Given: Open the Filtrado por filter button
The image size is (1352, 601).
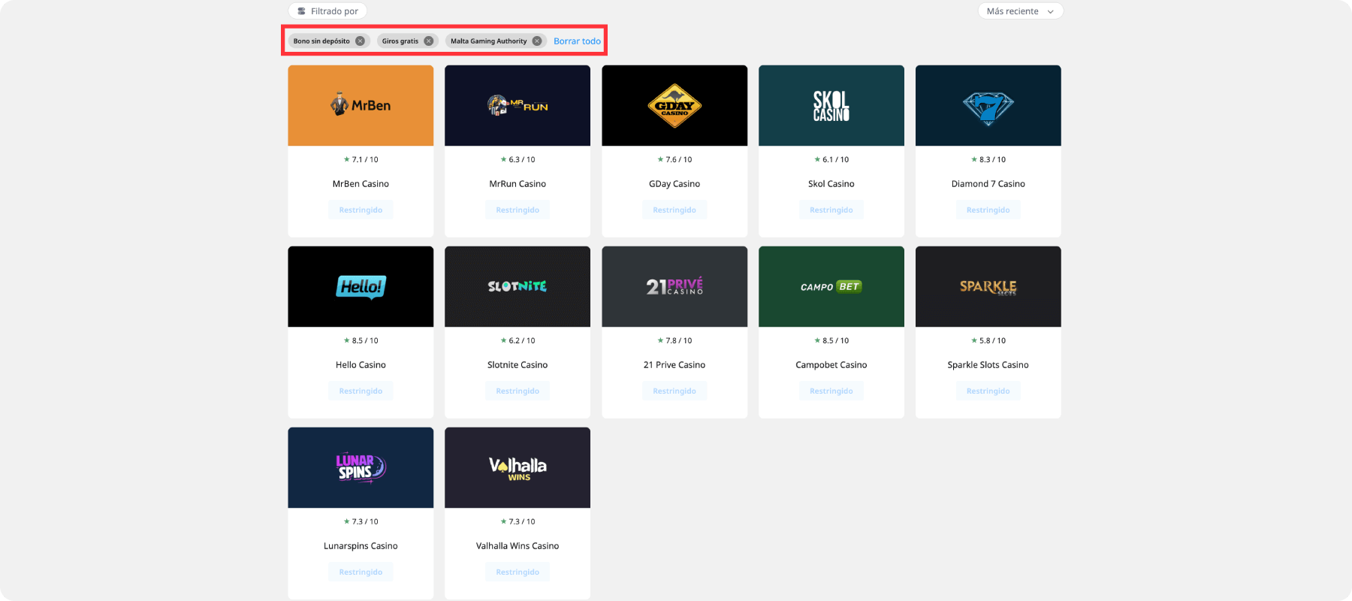Looking at the screenshot, I should [327, 11].
